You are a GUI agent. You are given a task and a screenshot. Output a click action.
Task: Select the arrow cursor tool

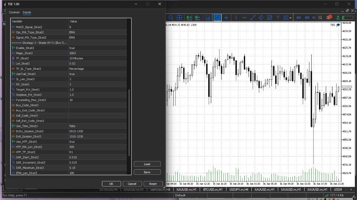tap(218, 18)
